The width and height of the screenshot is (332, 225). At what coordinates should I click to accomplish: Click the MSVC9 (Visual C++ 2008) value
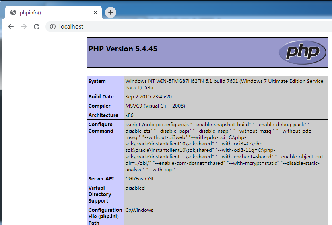155,106
